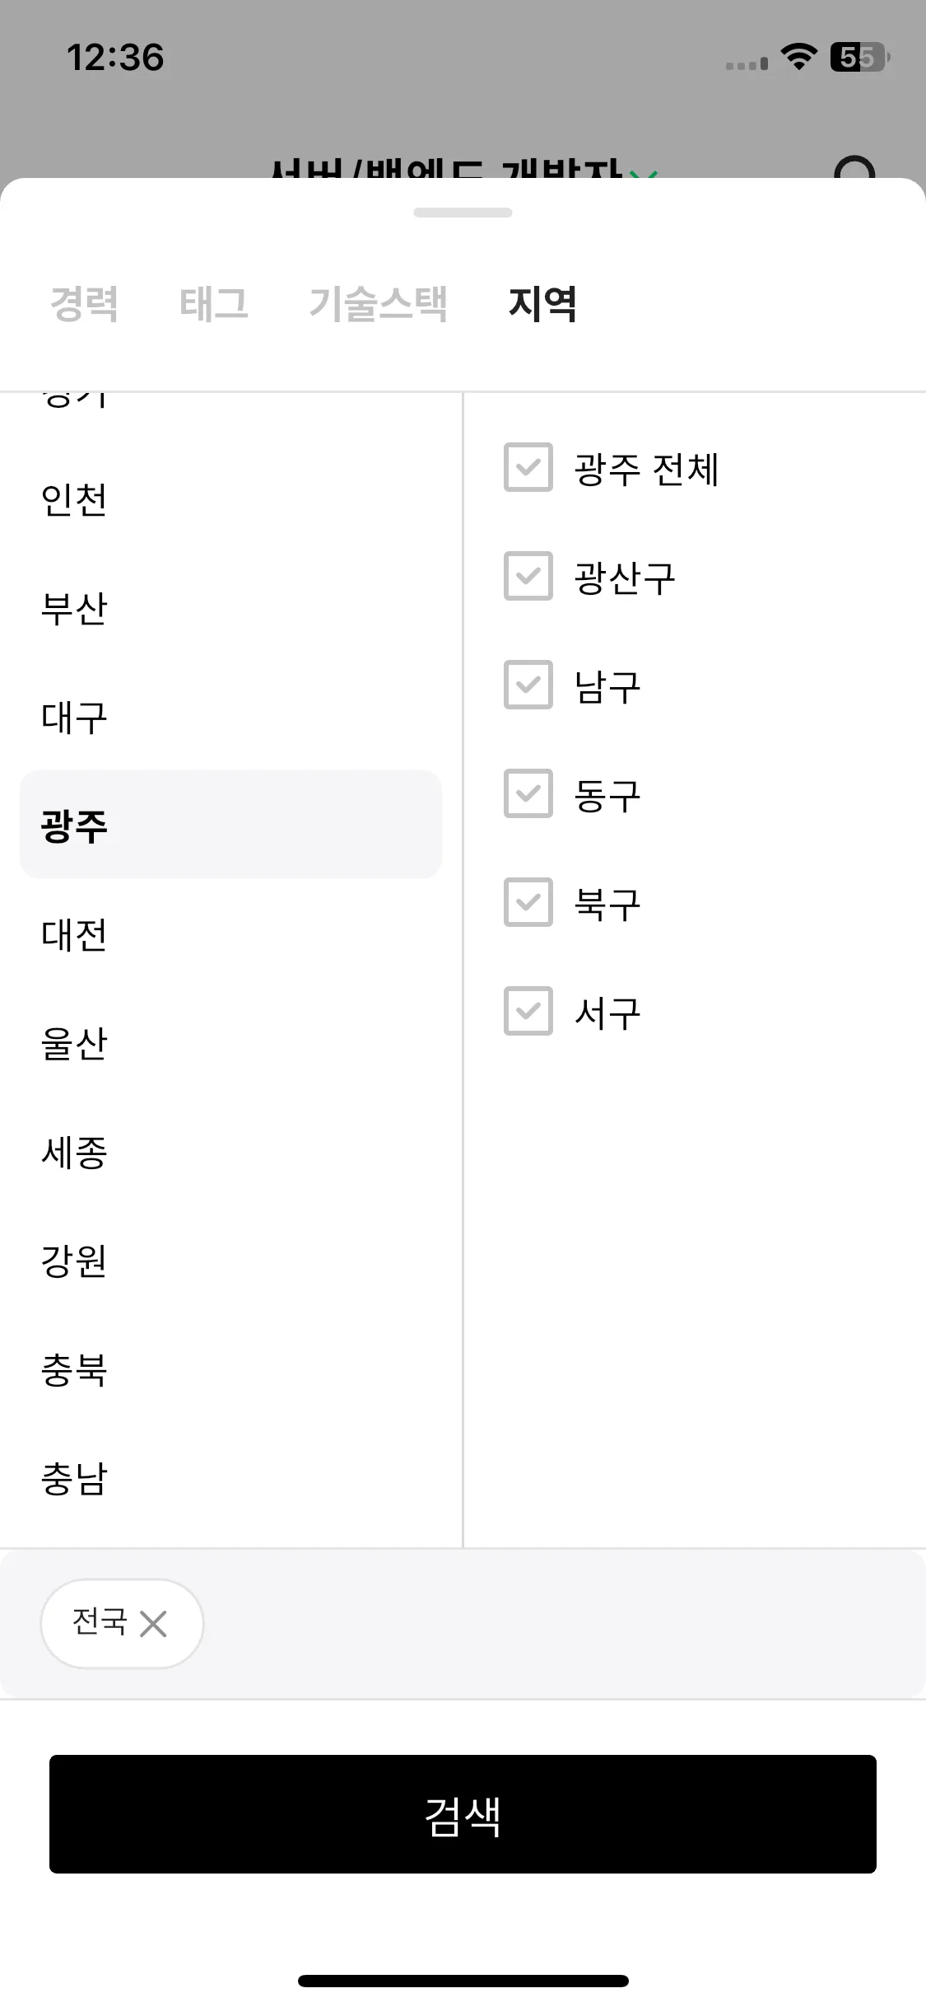Remove the 전국 tag with X icon

pos(153,1624)
